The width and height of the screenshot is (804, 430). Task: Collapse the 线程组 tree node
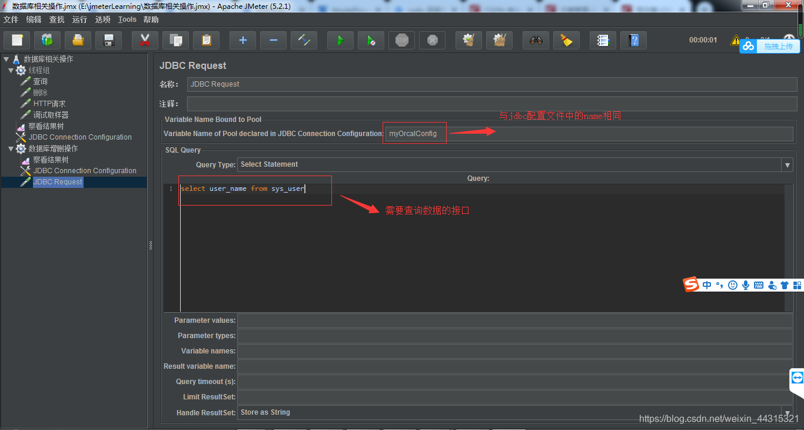tap(11, 70)
